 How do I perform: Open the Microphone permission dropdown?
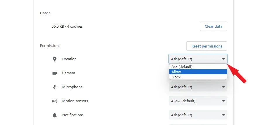pyautogui.click(x=198, y=87)
